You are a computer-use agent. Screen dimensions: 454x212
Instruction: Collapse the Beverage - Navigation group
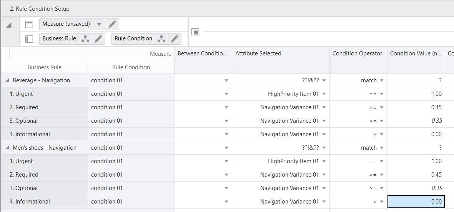click(7, 80)
